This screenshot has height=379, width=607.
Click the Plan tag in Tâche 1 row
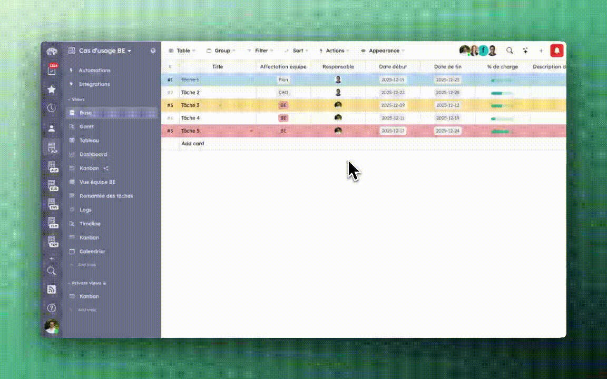point(283,79)
